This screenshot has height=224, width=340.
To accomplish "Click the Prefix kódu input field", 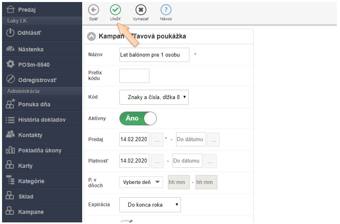I will pos(134,76).
